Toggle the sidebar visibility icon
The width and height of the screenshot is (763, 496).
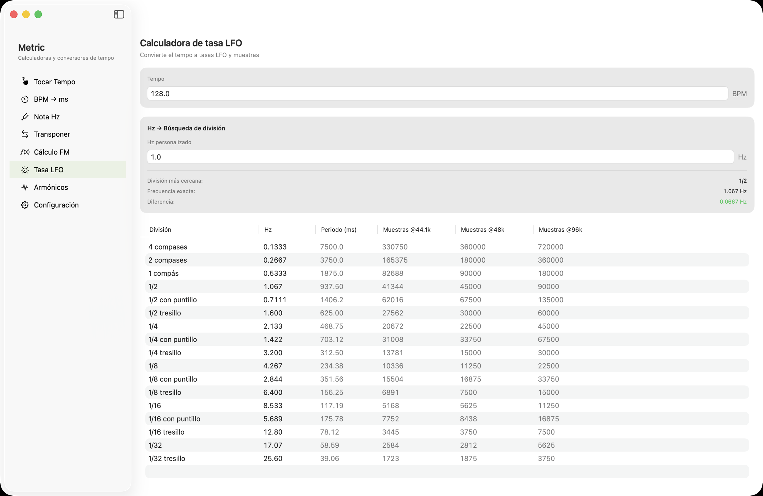pos(119,14)
